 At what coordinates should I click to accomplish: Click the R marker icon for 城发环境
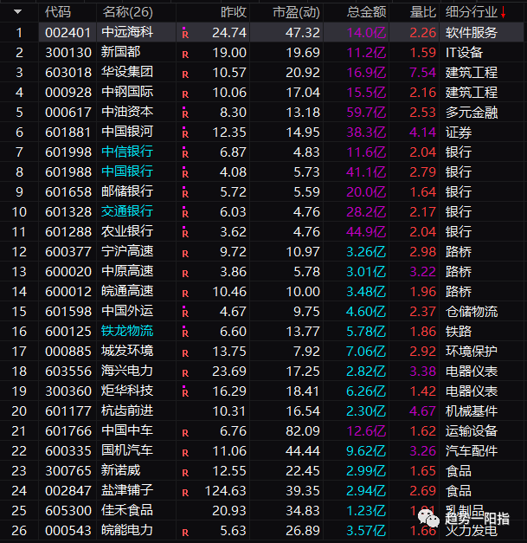(185, 353)
